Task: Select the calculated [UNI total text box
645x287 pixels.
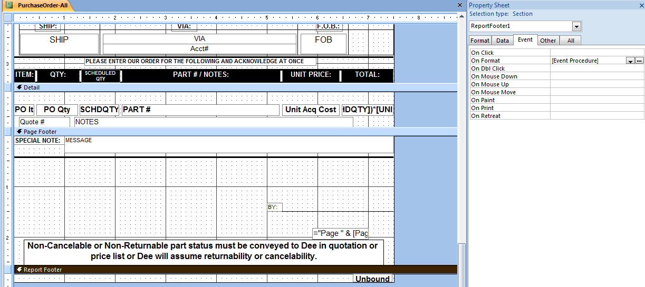Action: 368,110
